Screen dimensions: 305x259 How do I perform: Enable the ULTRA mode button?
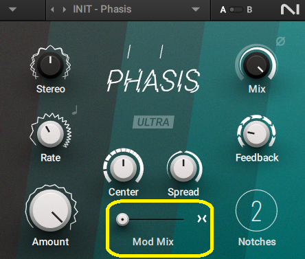tap(153, 122)
